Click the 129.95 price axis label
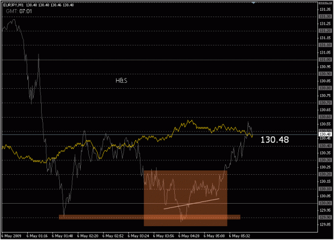The width and height of the screenshot is (334, 240). tap(325, 210)
